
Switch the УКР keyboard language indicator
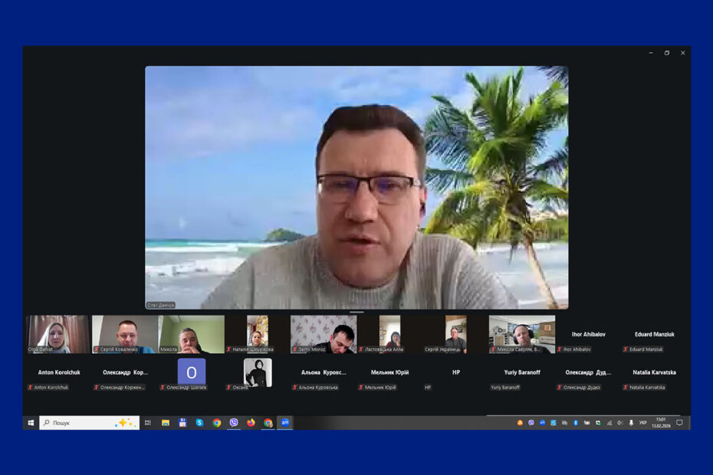click(x=642, y=422)
